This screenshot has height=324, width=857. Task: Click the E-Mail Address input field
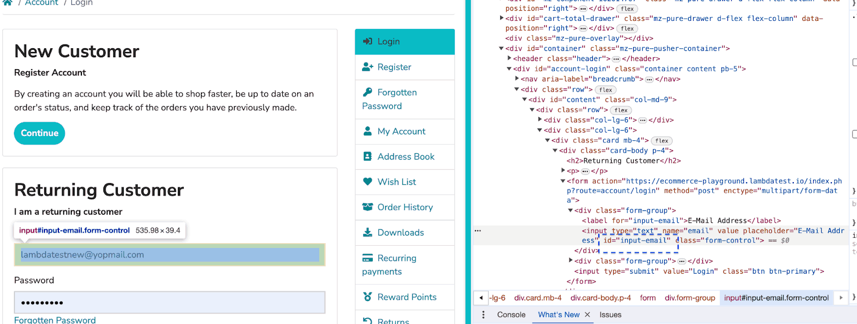(169, 255)
